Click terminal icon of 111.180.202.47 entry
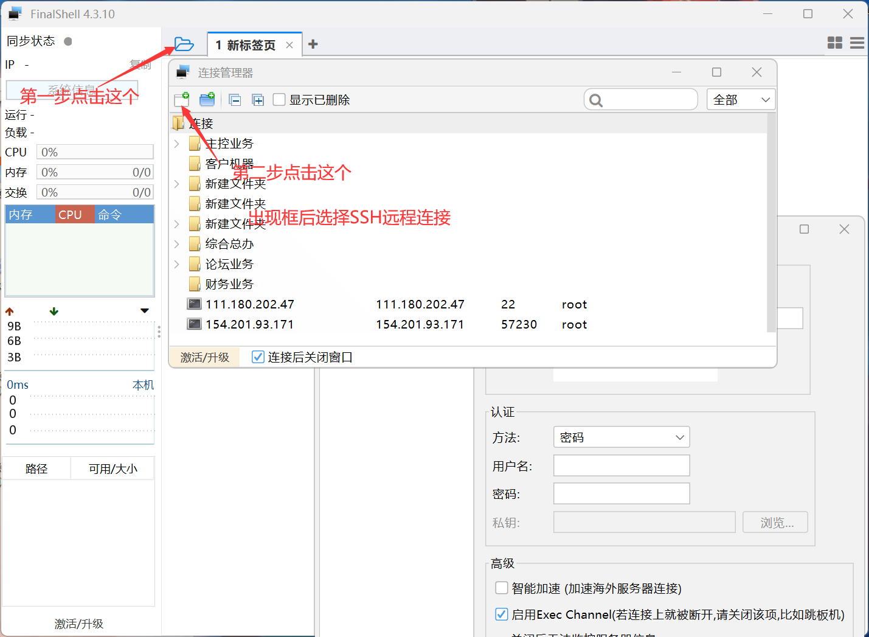The height and width of the screenshot is (637, 869). pos(195,304)
